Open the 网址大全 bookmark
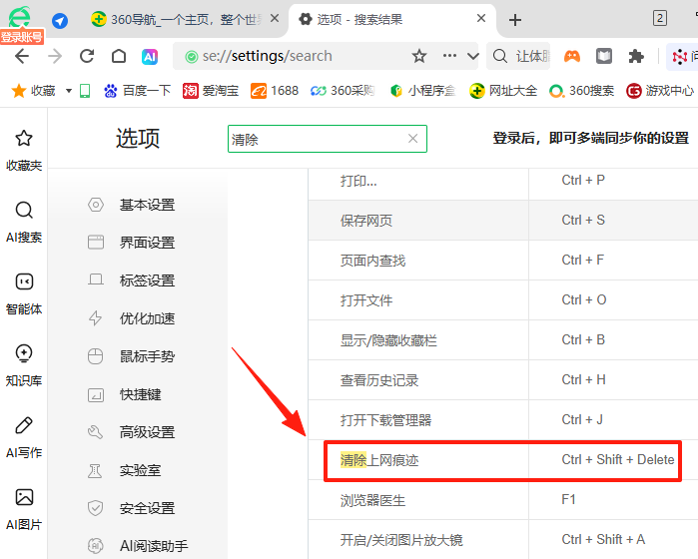The width and height of the screenshot is (698, 559). [503, 91]
